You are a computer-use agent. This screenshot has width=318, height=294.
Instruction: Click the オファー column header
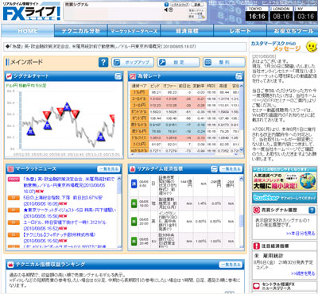169,86
